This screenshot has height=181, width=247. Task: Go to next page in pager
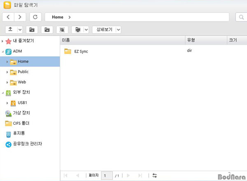point(128,176)
